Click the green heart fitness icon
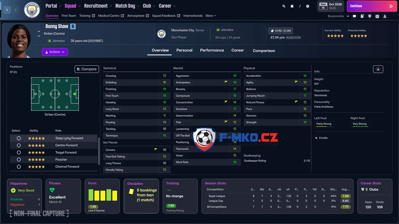 (52, 190)
